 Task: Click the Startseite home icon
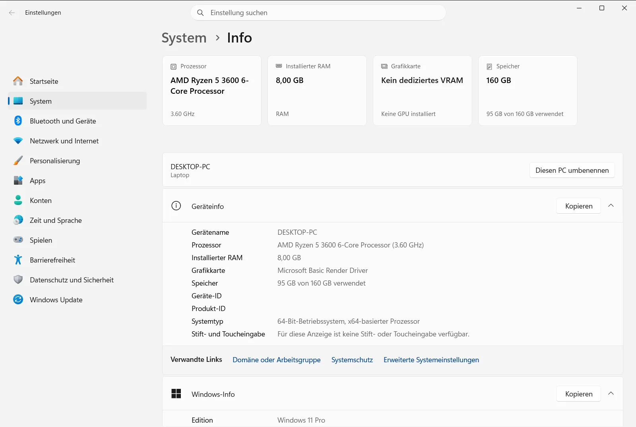[18, 81]
